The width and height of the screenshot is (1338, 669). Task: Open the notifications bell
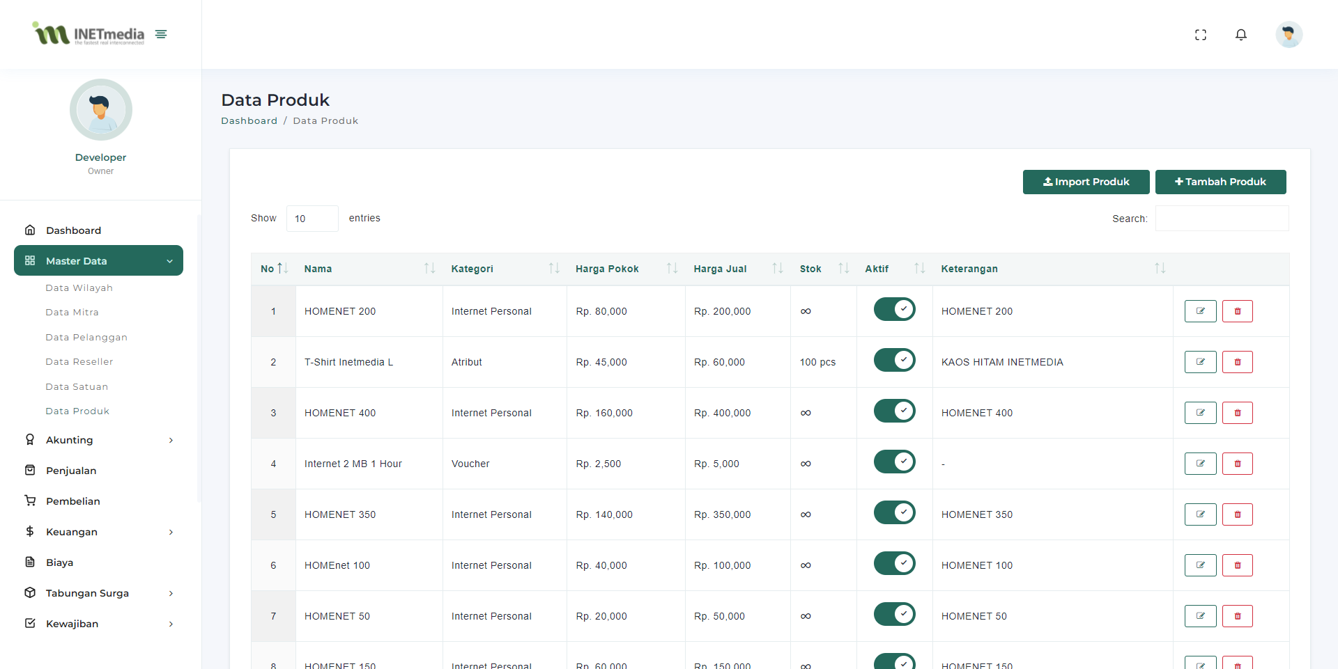pyautogui.click(x=1240, y=35)
